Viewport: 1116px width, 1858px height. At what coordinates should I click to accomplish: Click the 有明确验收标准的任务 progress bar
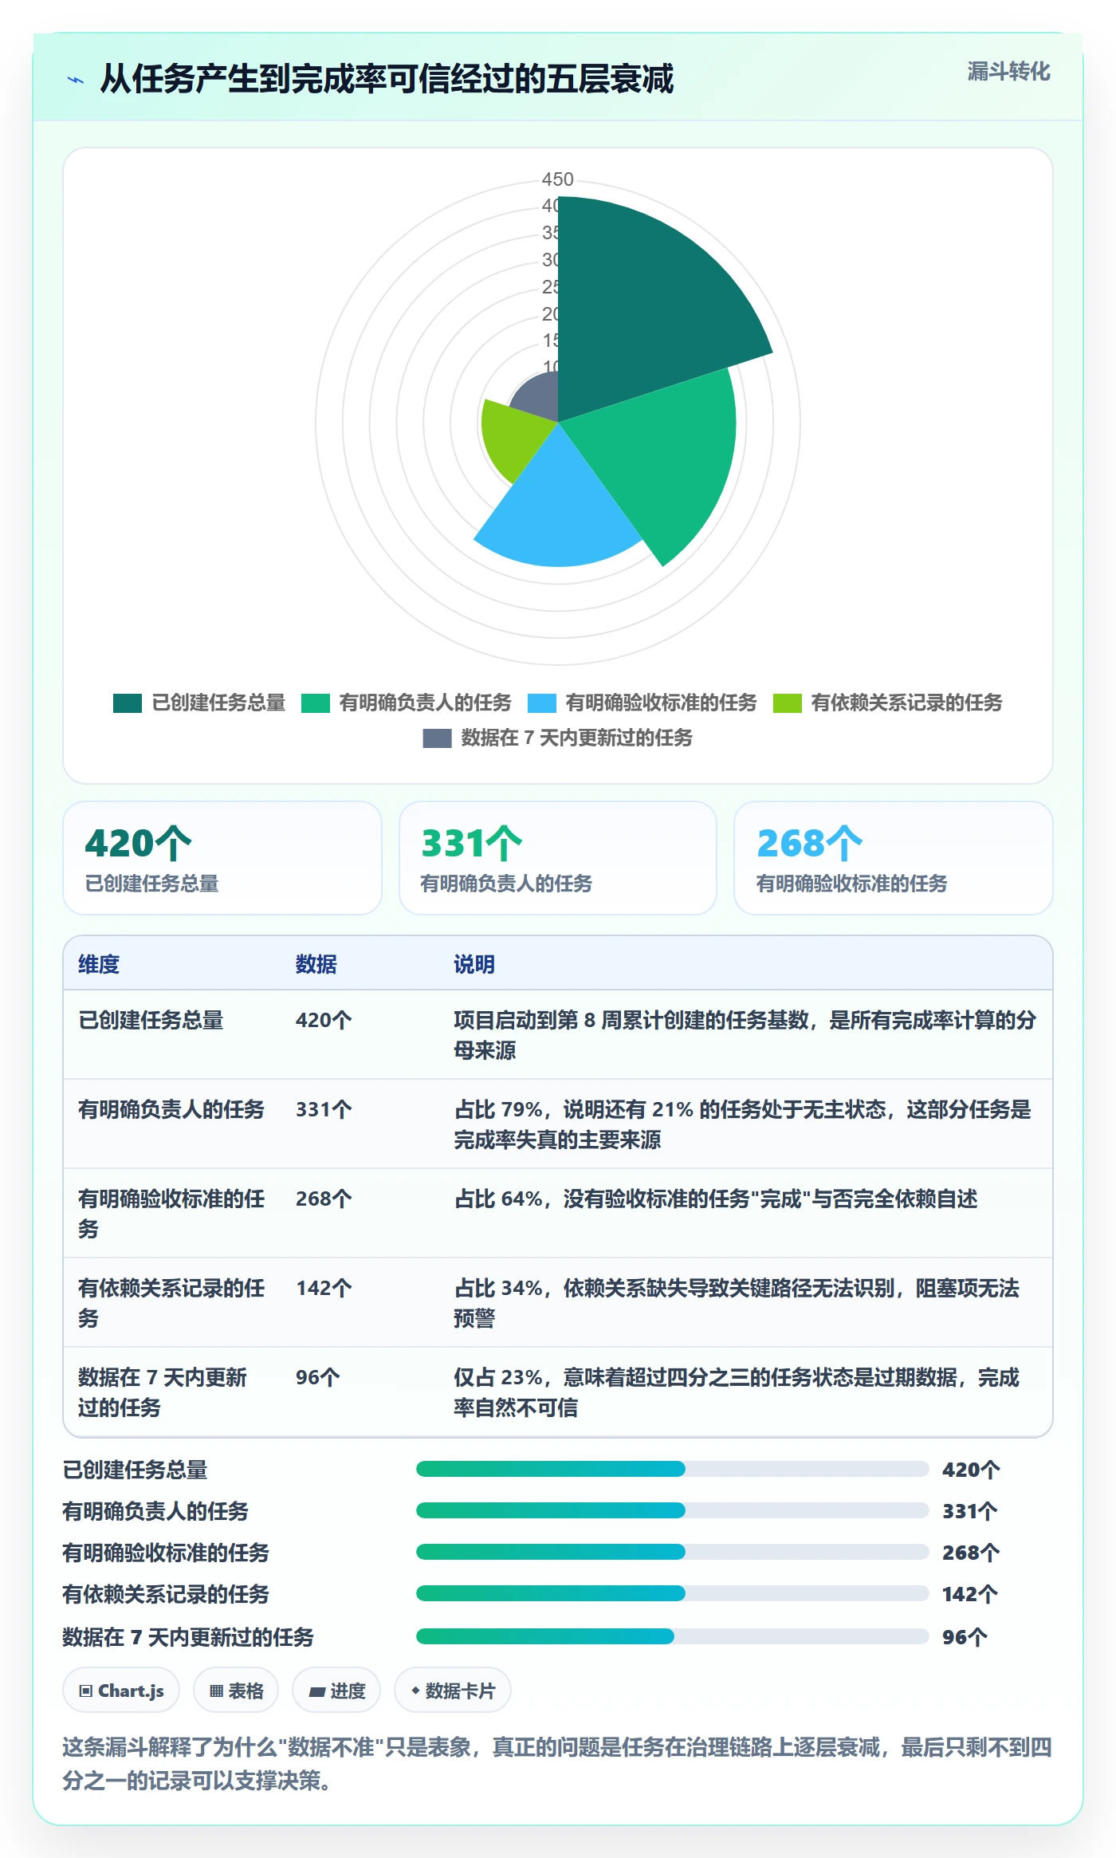[672, 1552]
